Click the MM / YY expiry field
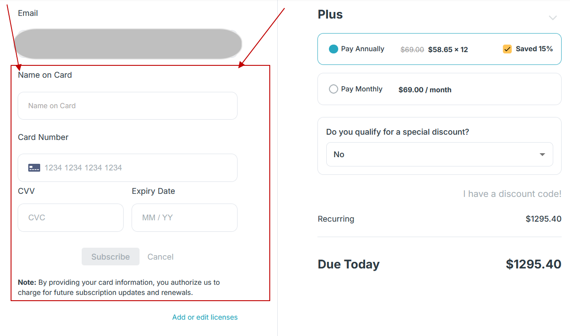 184,217
